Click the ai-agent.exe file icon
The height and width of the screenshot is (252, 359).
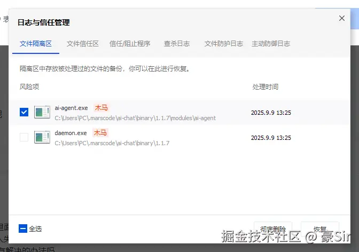(x=42, y=112)
